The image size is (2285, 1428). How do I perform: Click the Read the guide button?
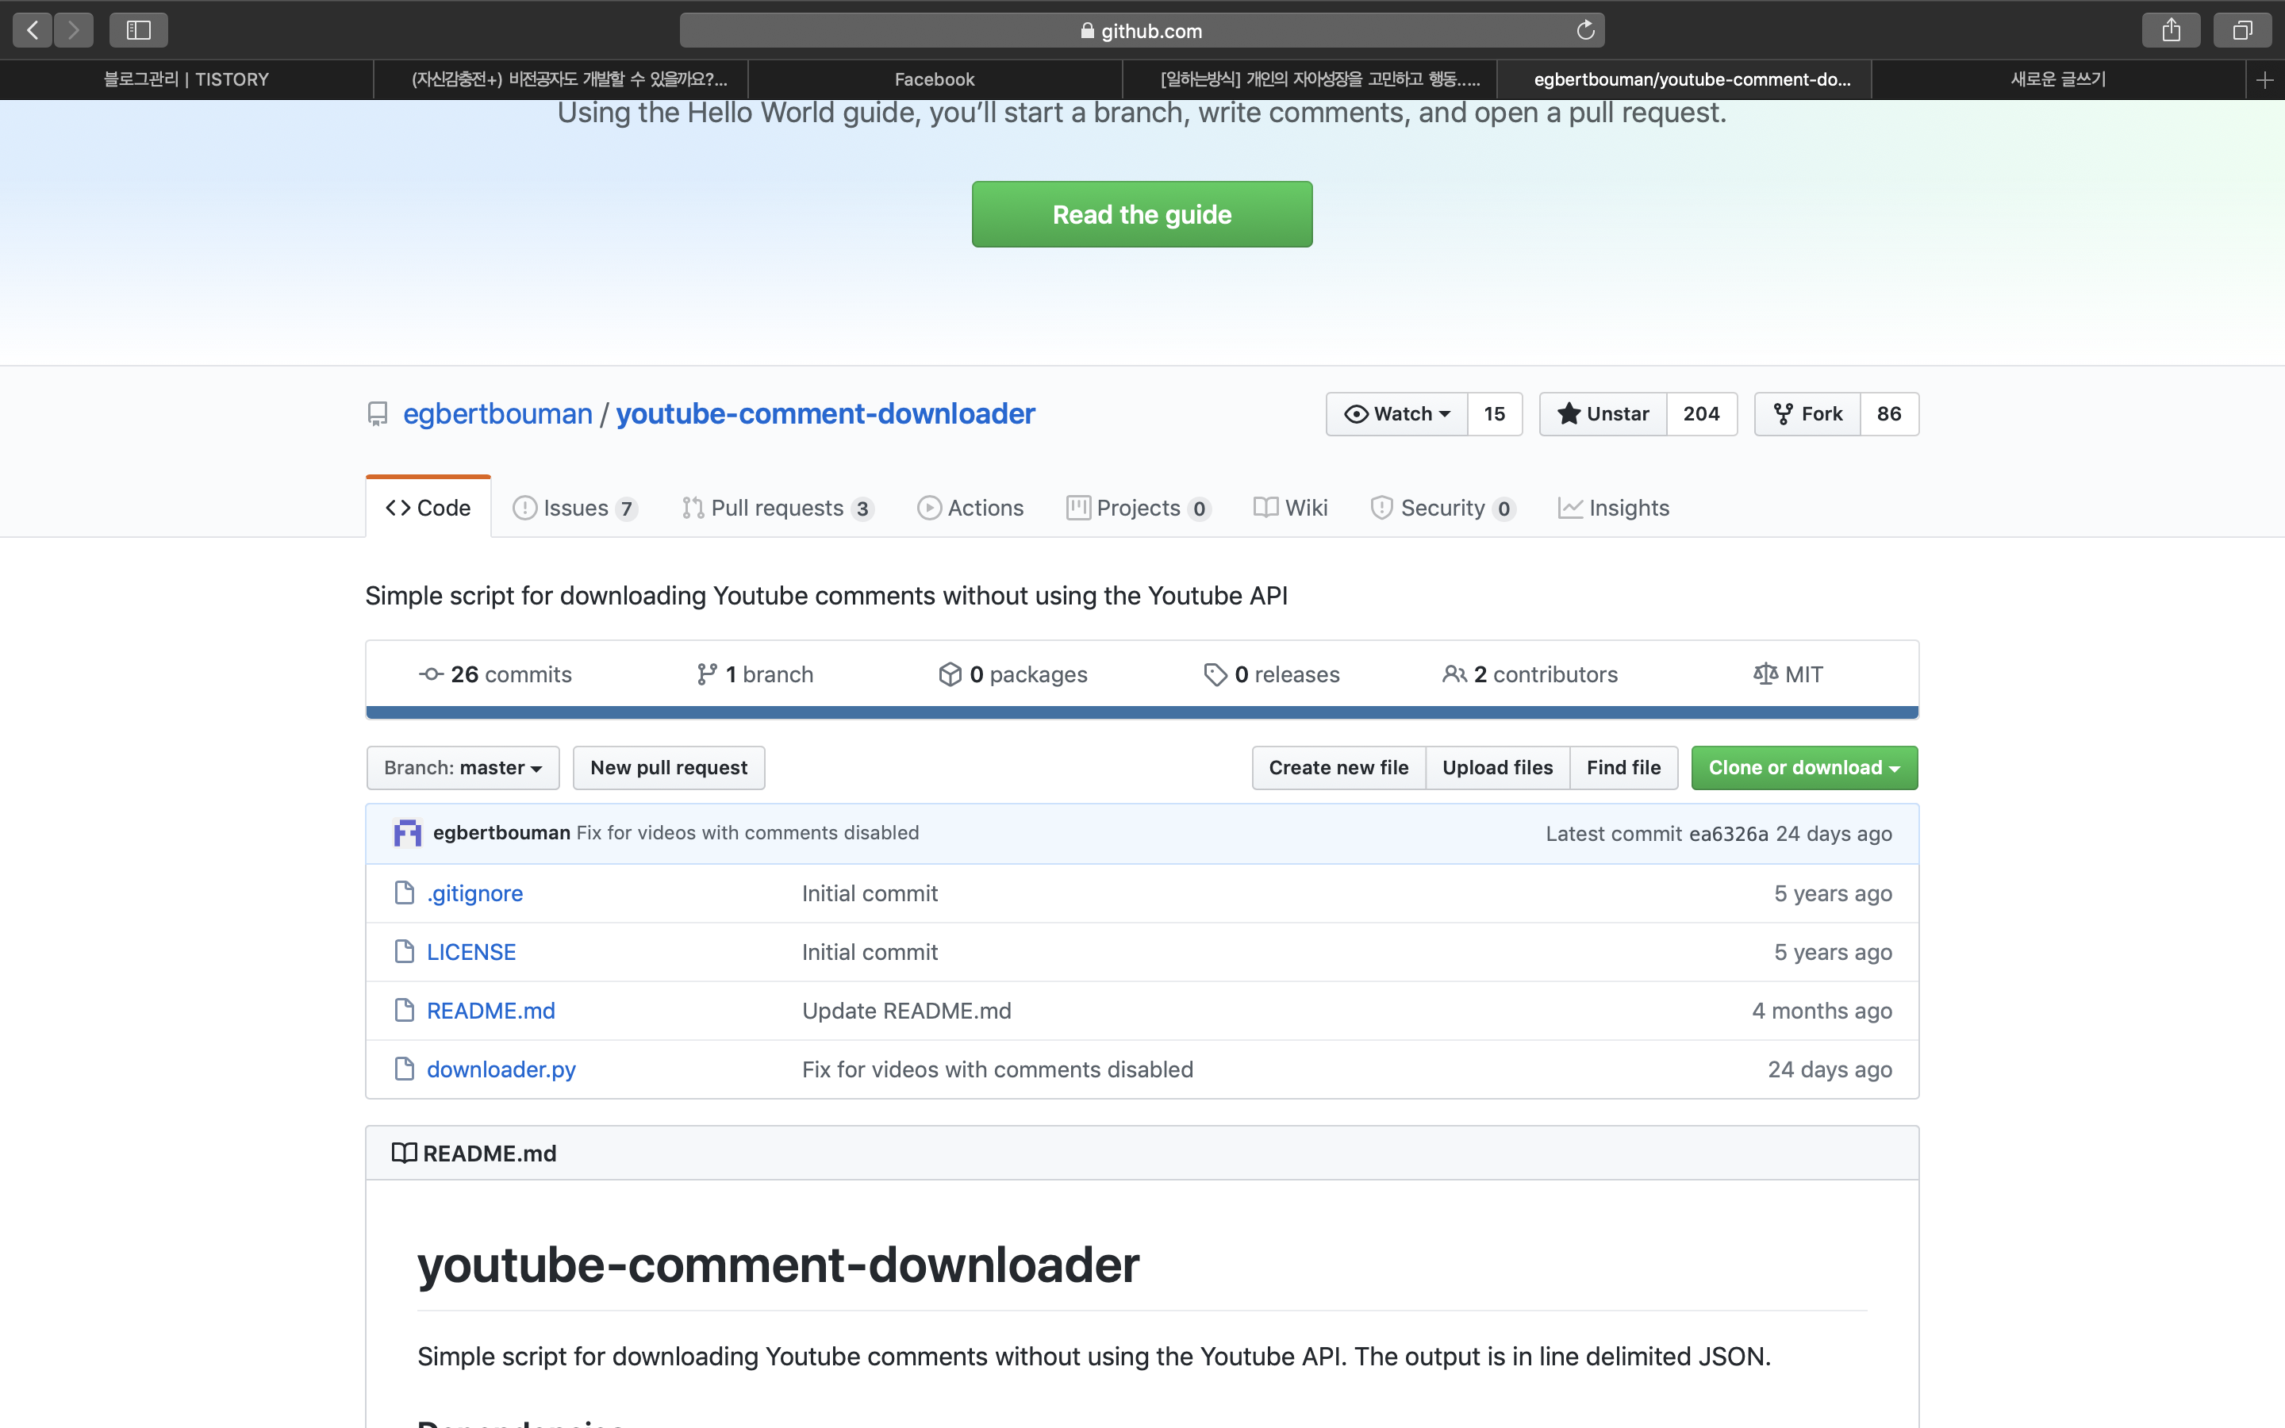1142,214
